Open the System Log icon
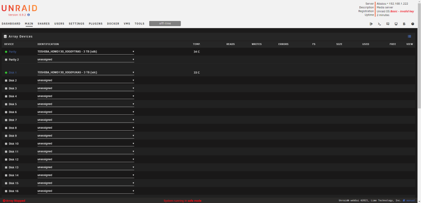The height and width of the screenshot is (203, 421). [404, 24]
